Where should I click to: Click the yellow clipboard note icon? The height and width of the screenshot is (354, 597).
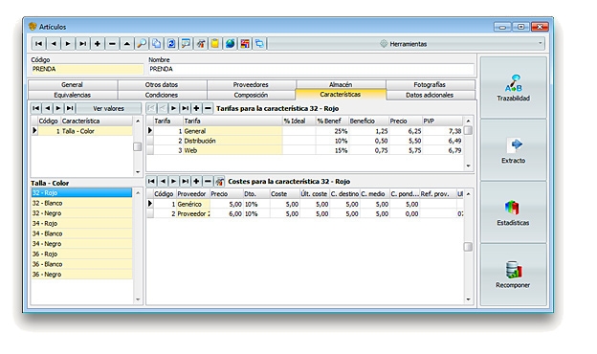pyautogui.click(x=215, y=44)
